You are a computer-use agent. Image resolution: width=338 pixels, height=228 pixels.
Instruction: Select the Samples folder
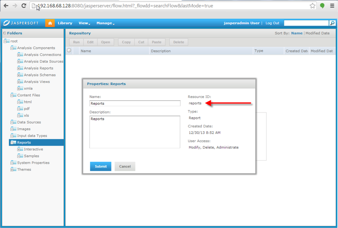click(31, 156)
